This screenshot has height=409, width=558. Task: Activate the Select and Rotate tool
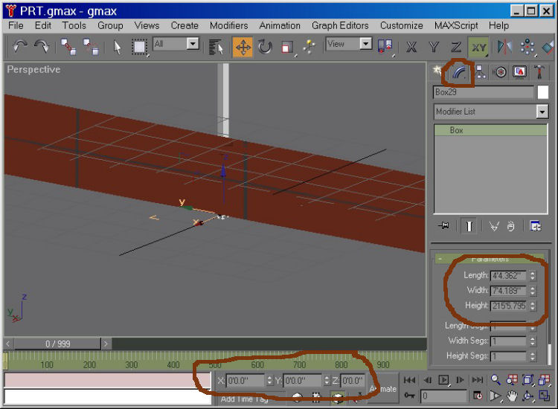265,47
